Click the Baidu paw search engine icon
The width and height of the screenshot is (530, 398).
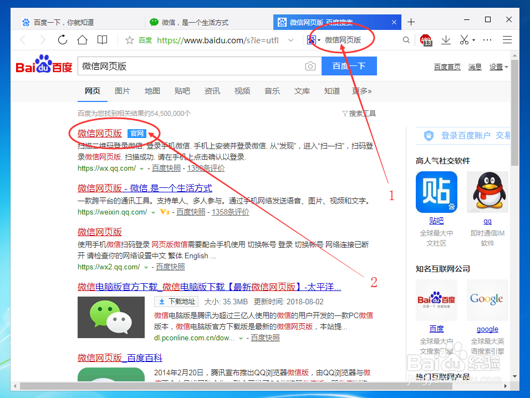pyautogui.click(x=312, y=40)
